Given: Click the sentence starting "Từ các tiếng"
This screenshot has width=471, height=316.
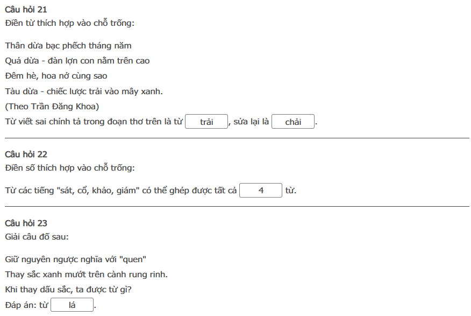Looking at the screenshot, I should (121, 191).
